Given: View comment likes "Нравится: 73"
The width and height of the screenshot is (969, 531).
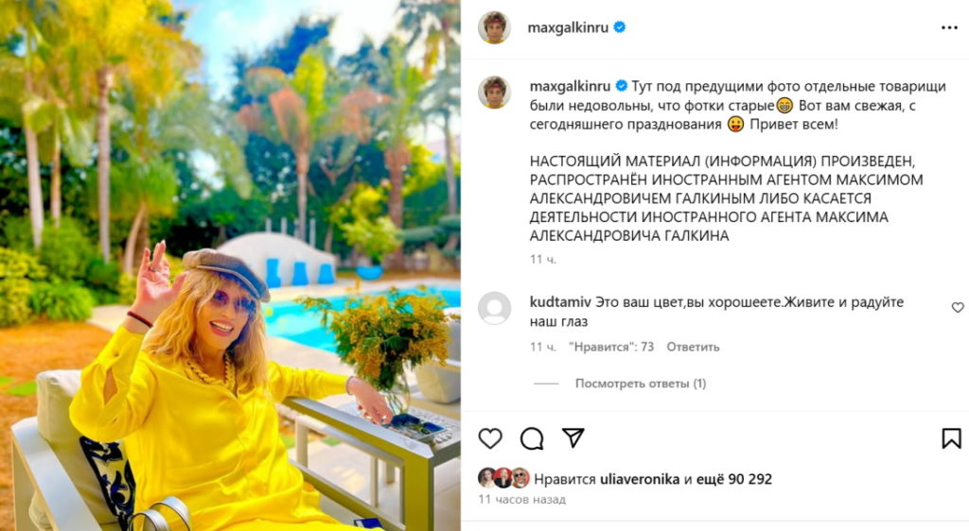Looking at the screenshot, I should 611,347.
